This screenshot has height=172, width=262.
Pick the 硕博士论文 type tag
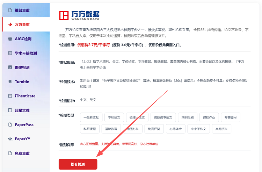point(137,117)
